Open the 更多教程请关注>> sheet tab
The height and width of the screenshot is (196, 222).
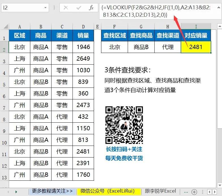click(x=52, y=191)
